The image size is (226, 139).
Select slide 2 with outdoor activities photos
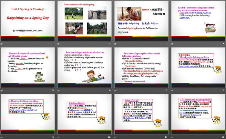(85, 21)
